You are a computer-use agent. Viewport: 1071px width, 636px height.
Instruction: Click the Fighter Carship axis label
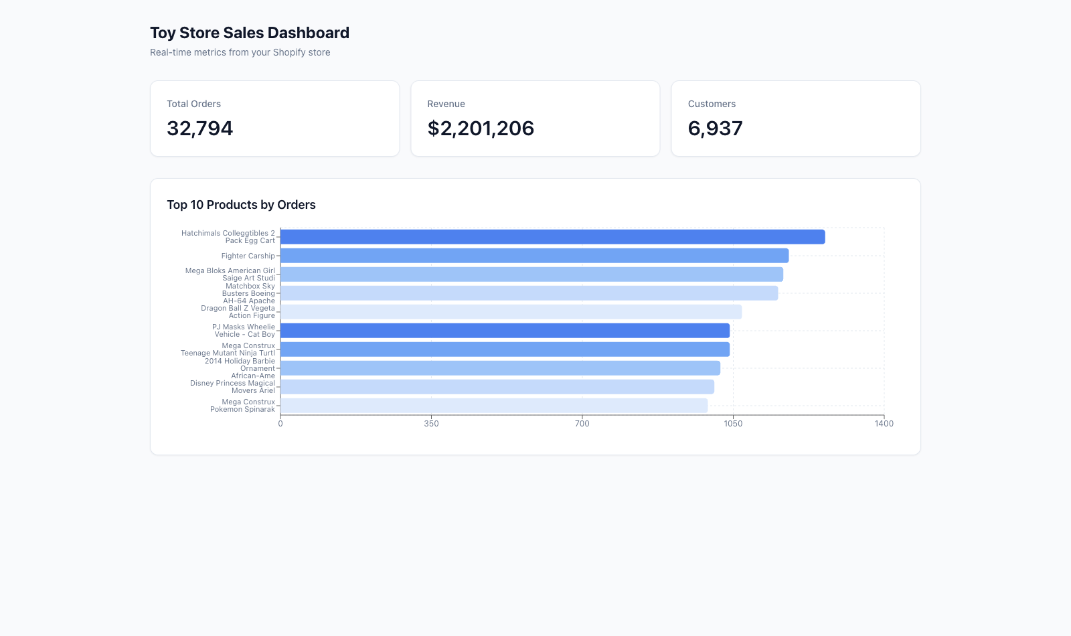pyautogui.click(x=248, y=256)
